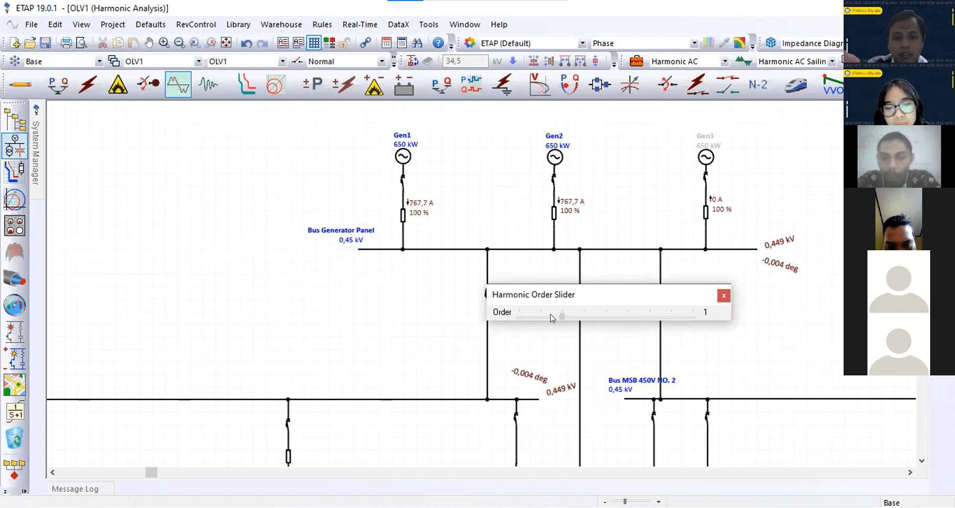The width and height of the screenshot is (955, 508).
Task: Select the Load Flow Analysis mode icon
Action: [58, 85]
